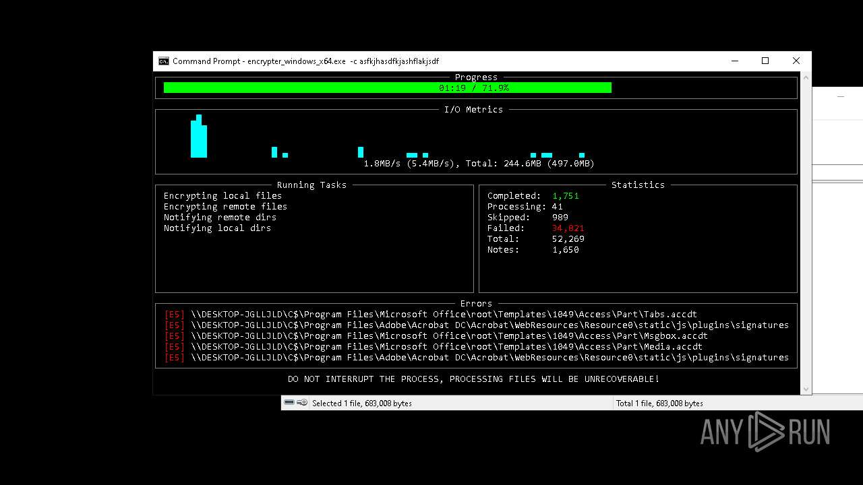
Task: Select the 'Notifying local dirs' task line
Action: point(217,228)
